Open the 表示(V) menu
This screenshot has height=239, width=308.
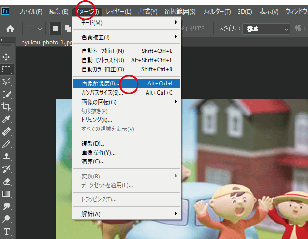pyautogui.click(x=269, y=12)
